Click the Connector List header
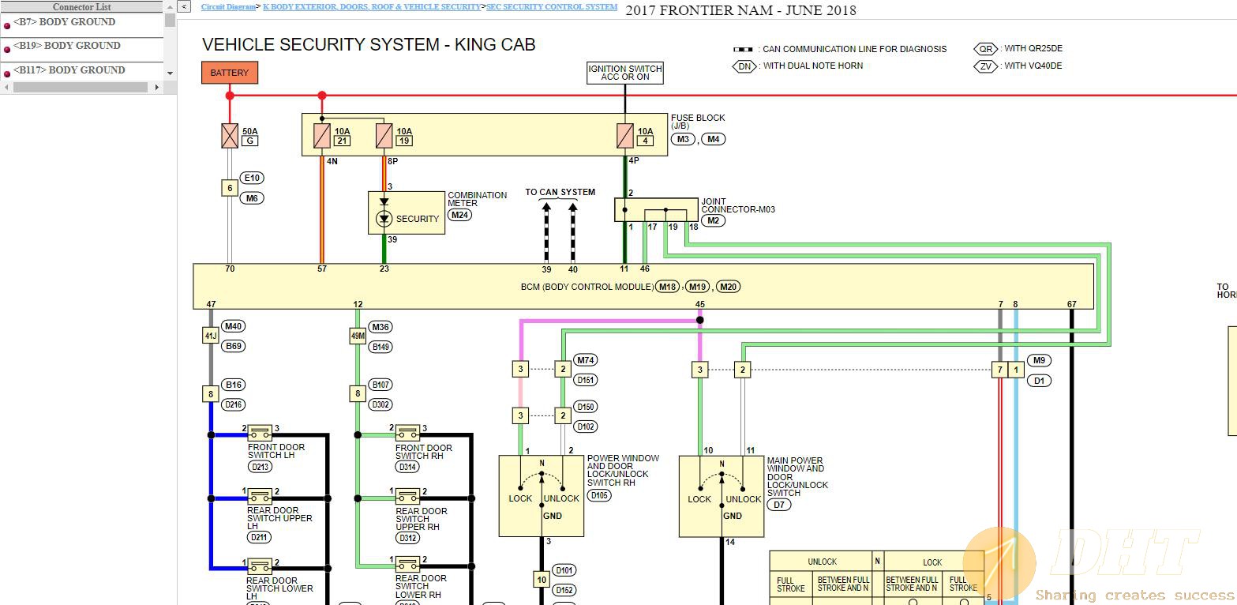This screenshot has width=1237, height=605. click(x=82, y=6)
